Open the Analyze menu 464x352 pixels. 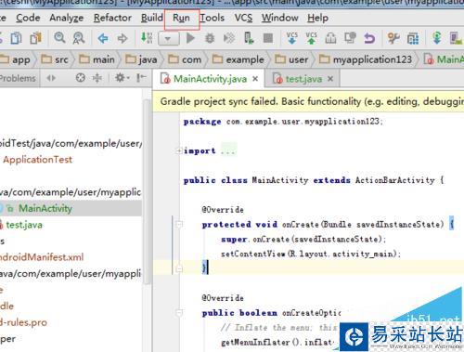[67, 18]
